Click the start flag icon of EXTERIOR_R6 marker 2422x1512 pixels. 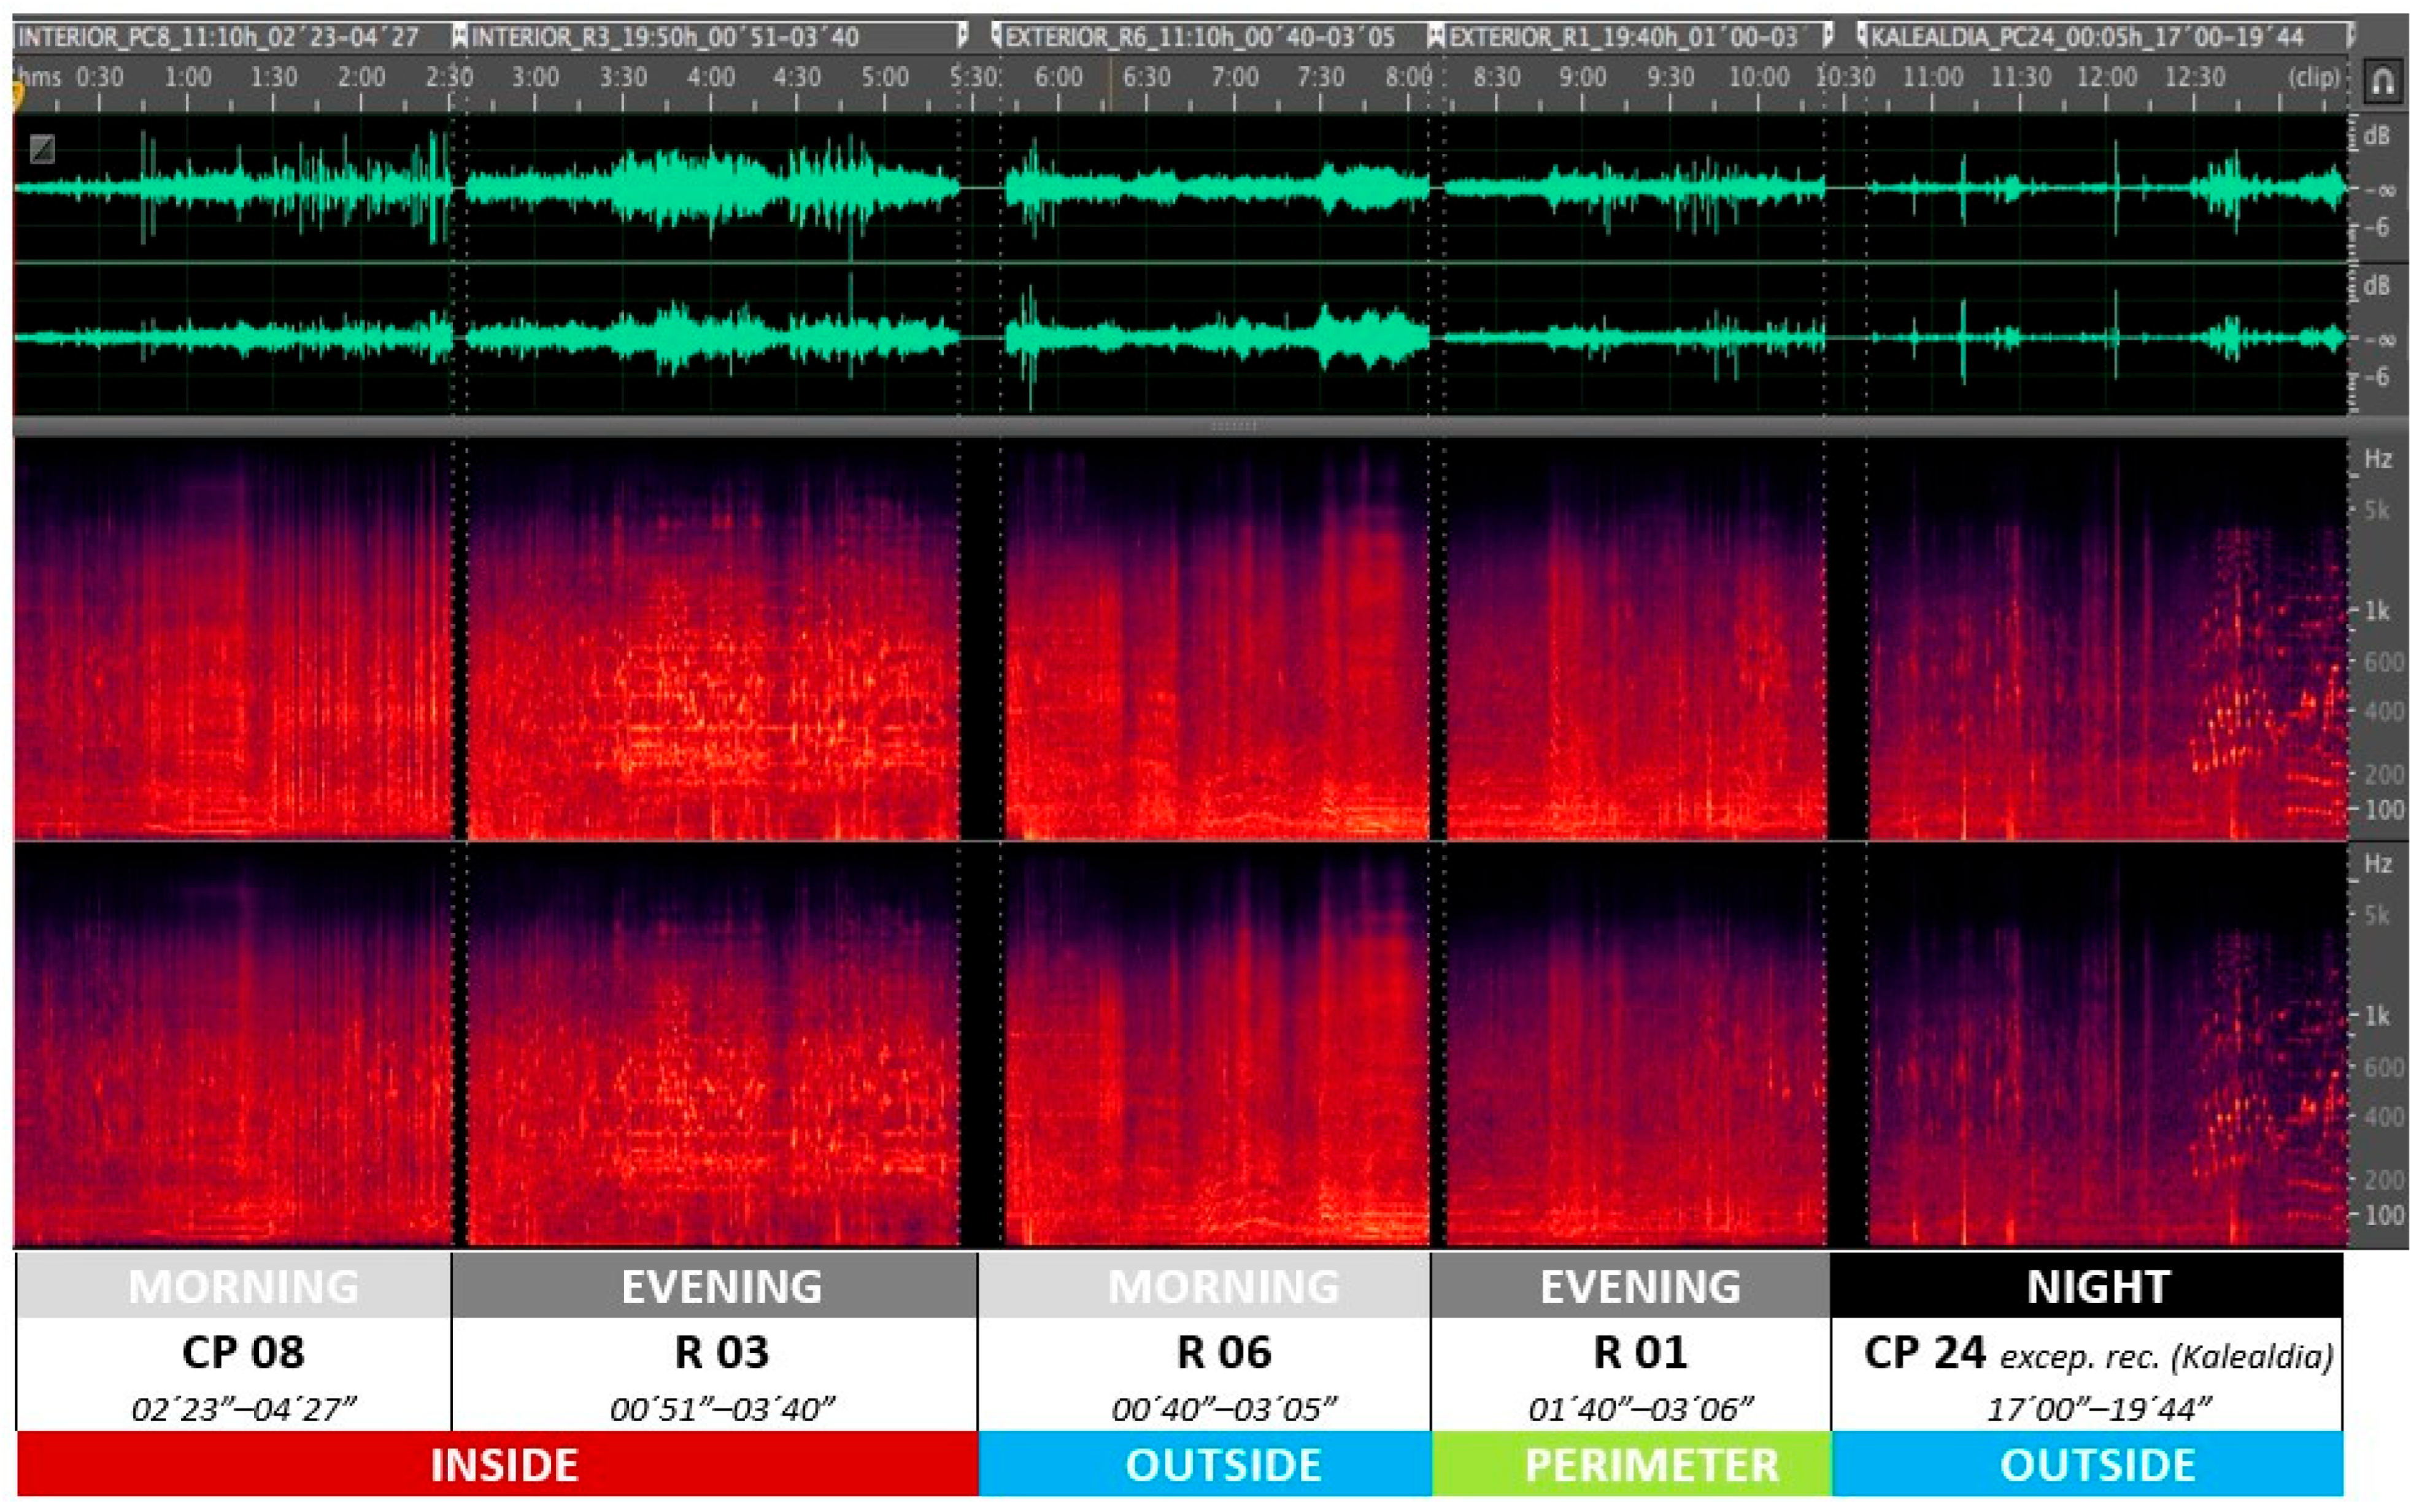(x=997, y=37)
